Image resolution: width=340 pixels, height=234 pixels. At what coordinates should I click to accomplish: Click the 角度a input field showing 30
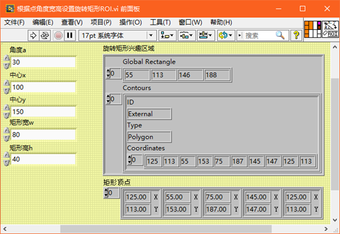pyautogui.click(x=43, y=62)
